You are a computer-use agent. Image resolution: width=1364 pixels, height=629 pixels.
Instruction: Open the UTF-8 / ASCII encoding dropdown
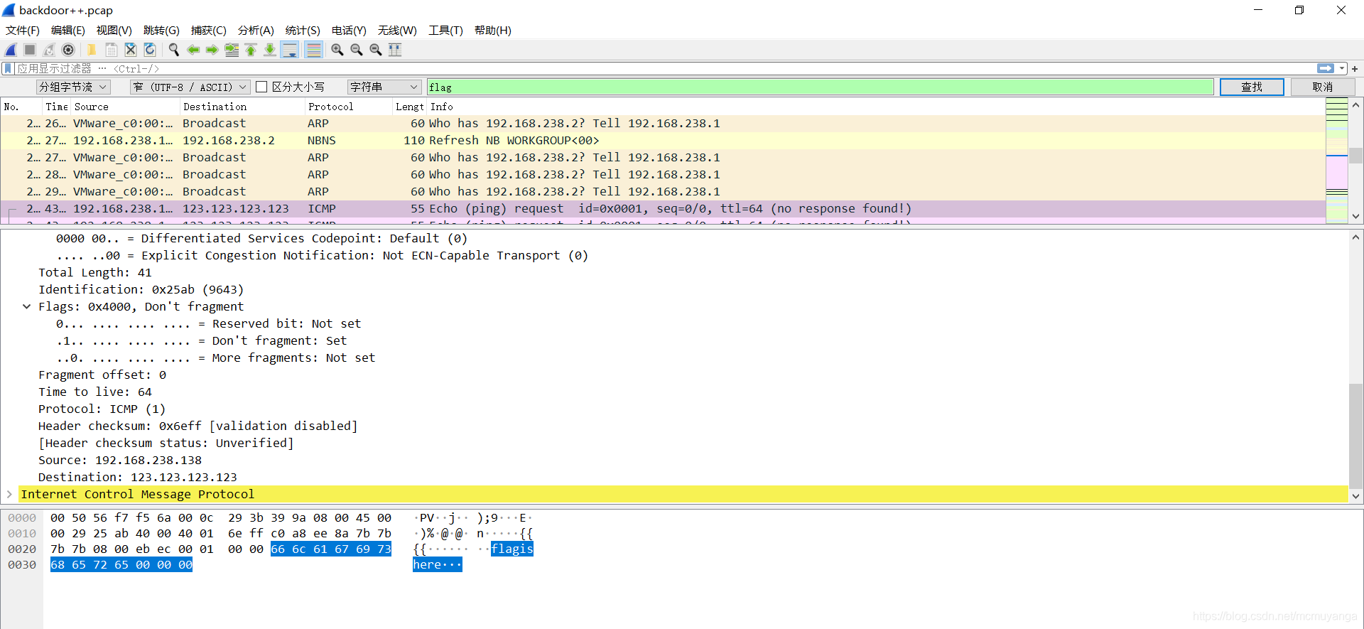[189, 87]
